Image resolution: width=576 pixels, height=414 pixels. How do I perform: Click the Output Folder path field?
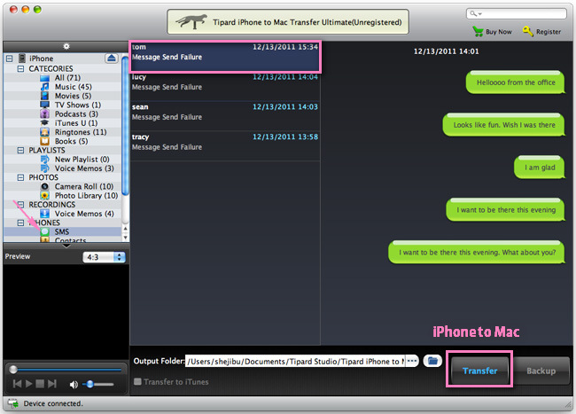point(295,362)
